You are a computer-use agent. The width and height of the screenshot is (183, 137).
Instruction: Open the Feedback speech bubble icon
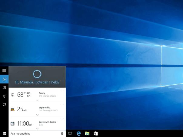pos(4,105)
